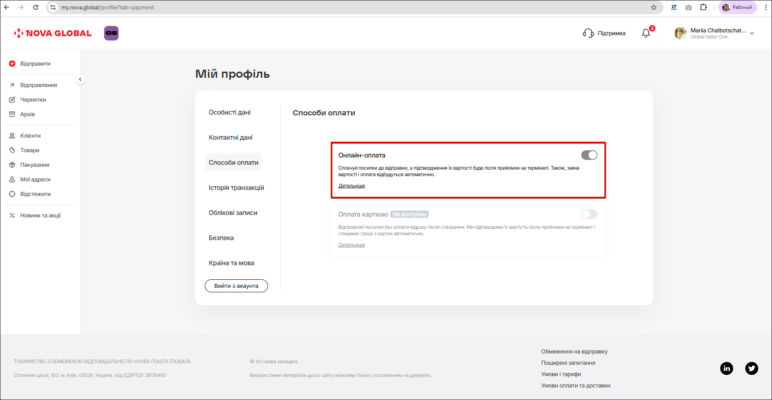This screenshot has height=400, width=772.
Task: Click the user profile avatar
Action: tap(681, 33)
